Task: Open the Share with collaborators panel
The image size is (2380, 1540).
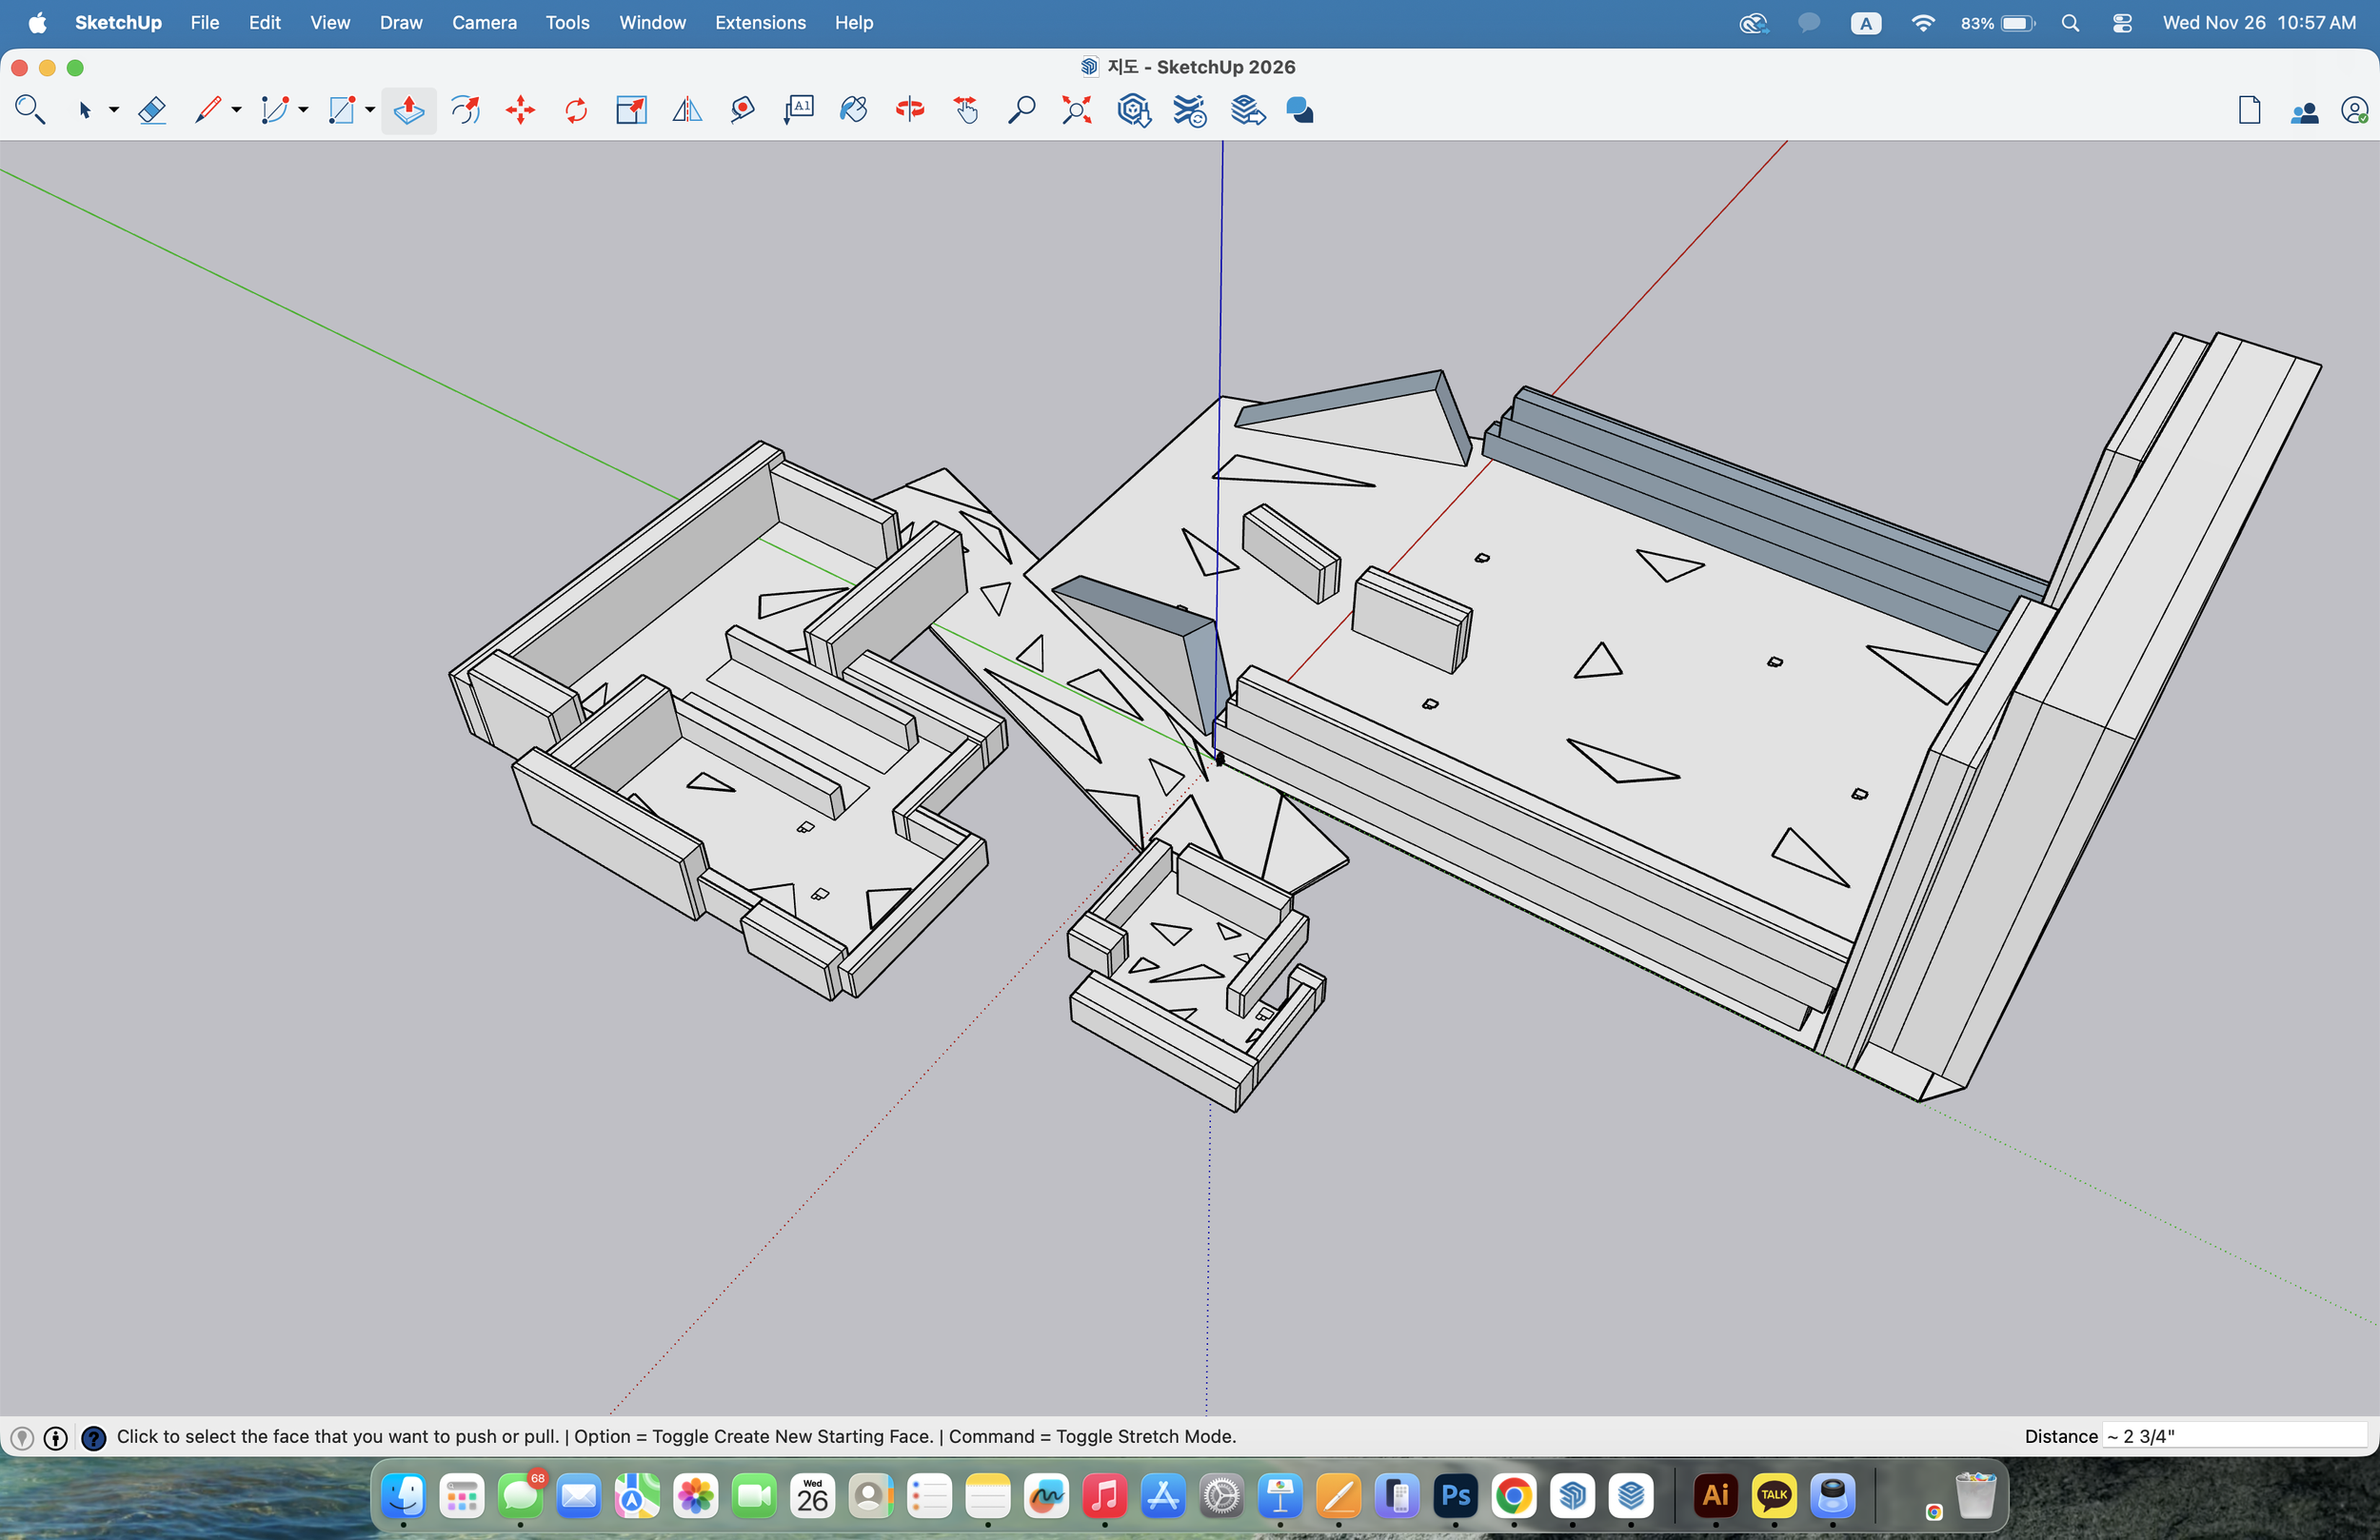Action: pyautogui.click(x=2305, y=110)
